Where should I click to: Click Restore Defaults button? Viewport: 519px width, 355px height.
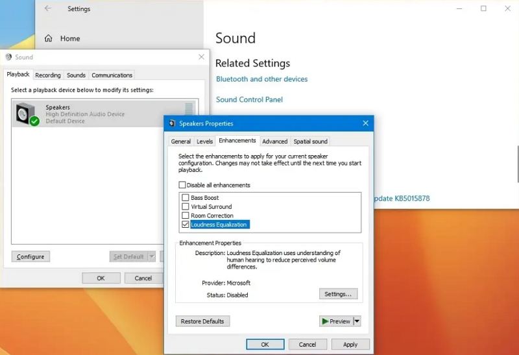coord(202,321)
